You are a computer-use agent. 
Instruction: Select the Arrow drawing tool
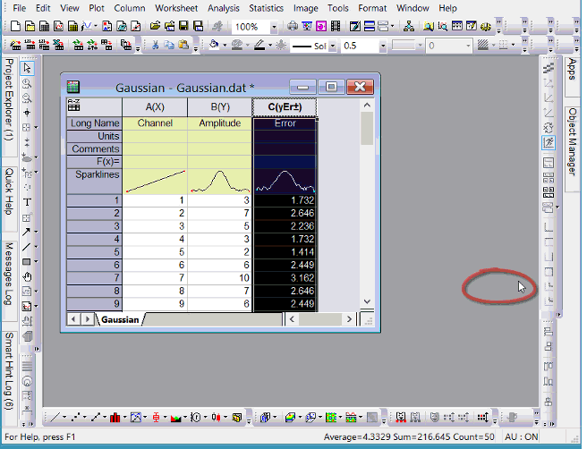[x=26, y=232]
